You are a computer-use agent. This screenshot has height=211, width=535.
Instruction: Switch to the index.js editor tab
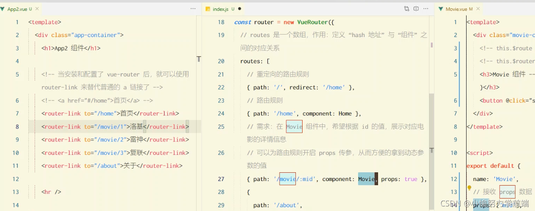point(223,9)
